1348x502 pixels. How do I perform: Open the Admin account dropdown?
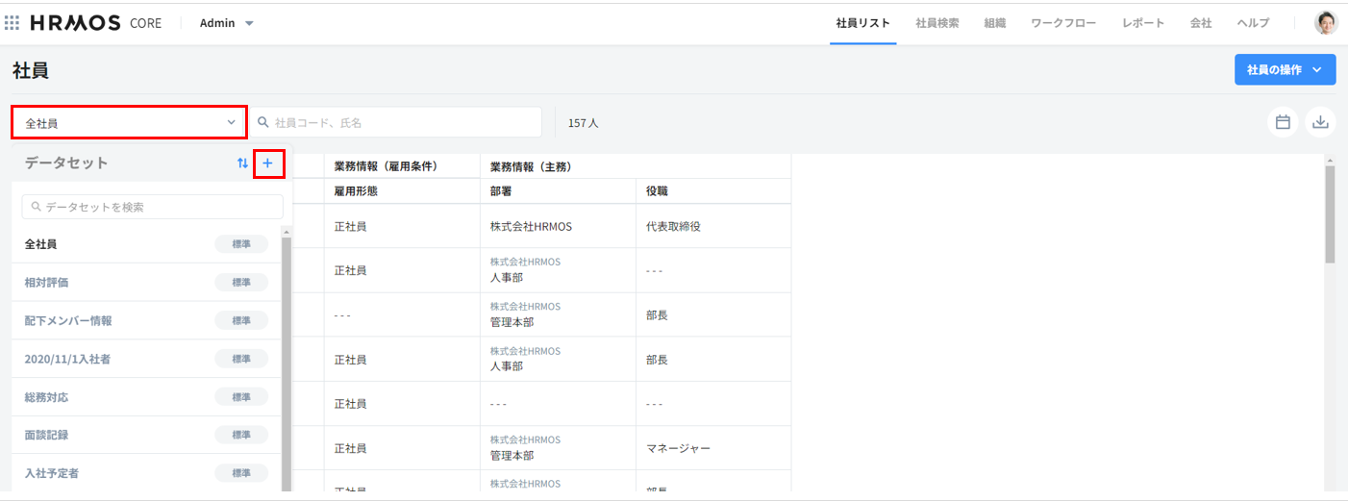[x=227, y=23]
